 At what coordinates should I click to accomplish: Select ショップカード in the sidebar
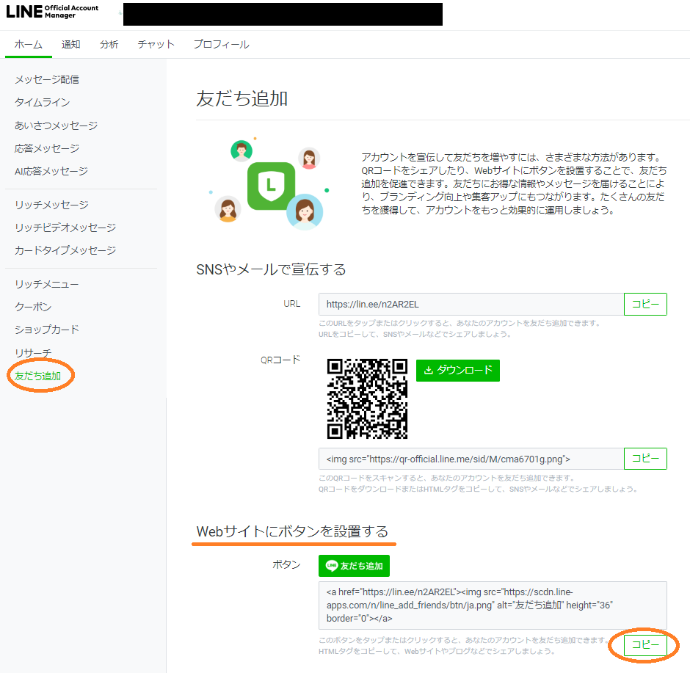tap(47, 330)
